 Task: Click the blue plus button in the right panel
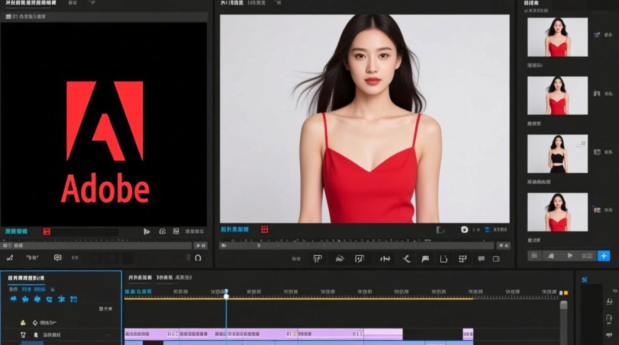coord(603,256)
